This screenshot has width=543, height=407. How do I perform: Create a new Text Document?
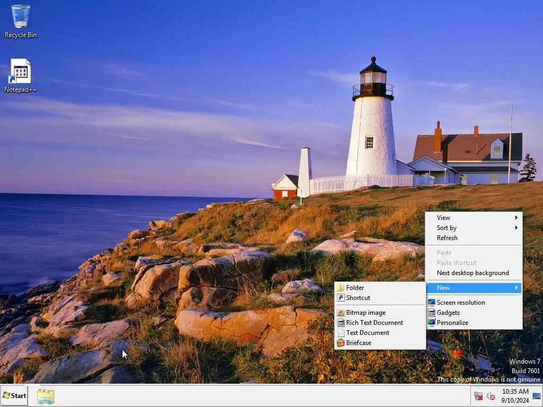(380, 333)
